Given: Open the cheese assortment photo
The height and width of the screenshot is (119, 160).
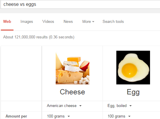Looking at the screenshot, I should point(72,68).
